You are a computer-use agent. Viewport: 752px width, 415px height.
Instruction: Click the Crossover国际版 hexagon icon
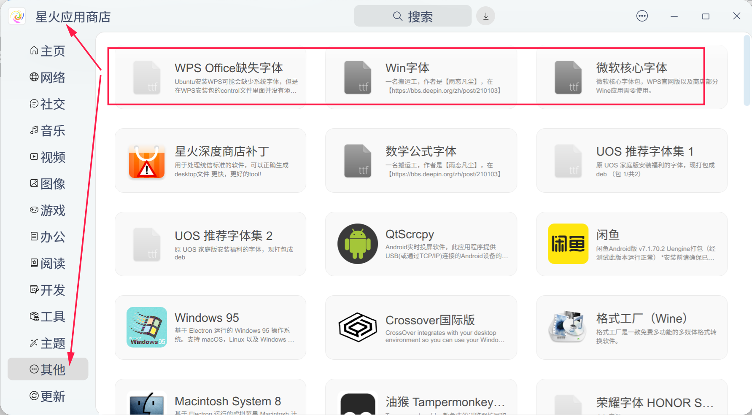click(x=358, y=327)
